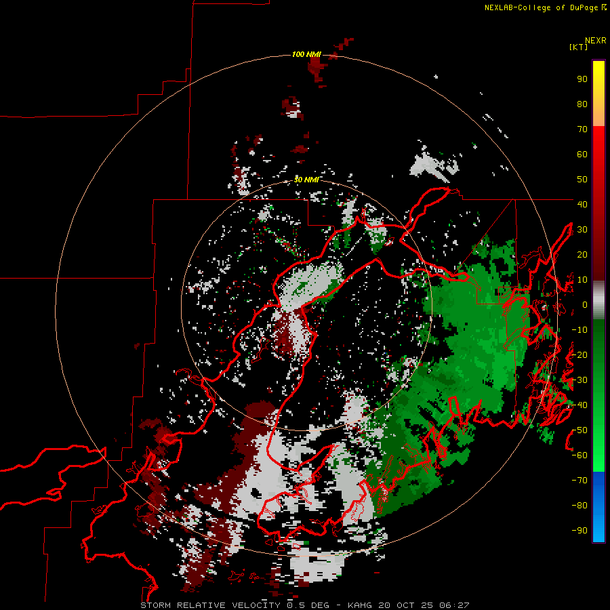This screenshot has width=610, height=610.
Task: Click the 0.5 DEG elevation text
Action: [308, 605]
